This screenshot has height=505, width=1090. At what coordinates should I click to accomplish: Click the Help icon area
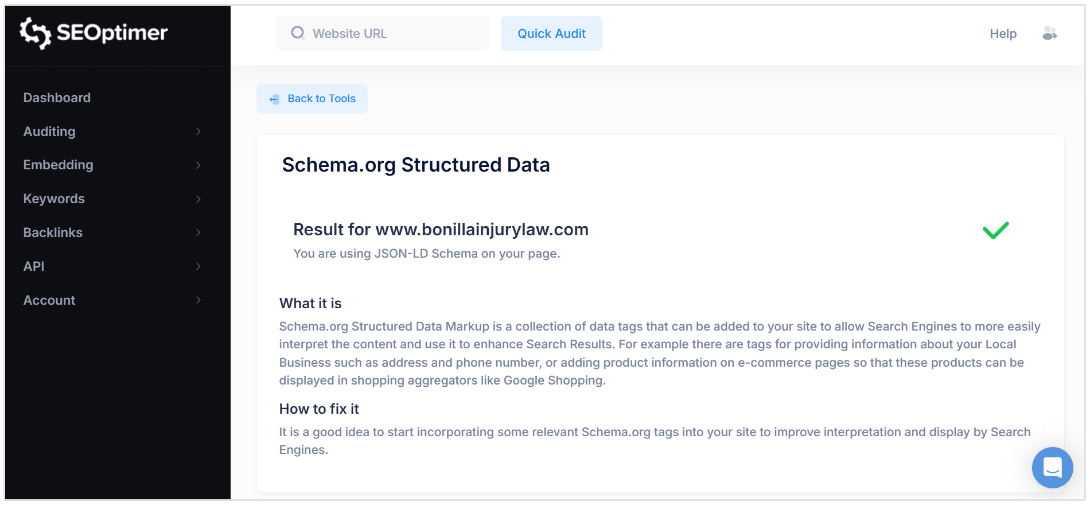[1003, 33]
